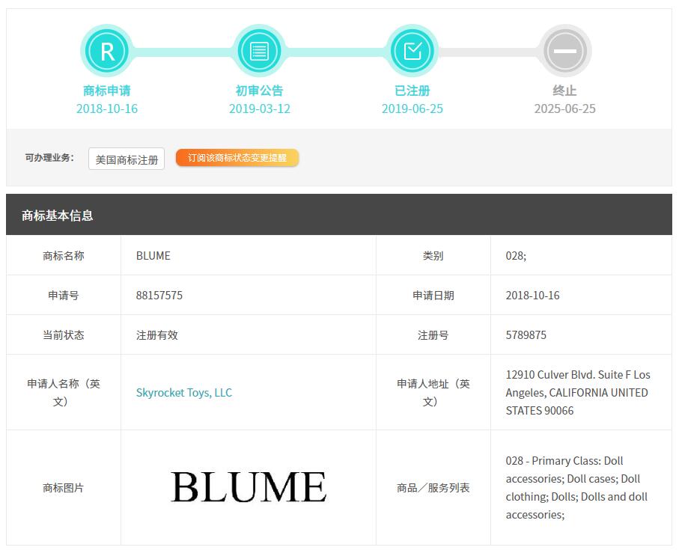Select the application number 88157575

[x=159, y=296]
